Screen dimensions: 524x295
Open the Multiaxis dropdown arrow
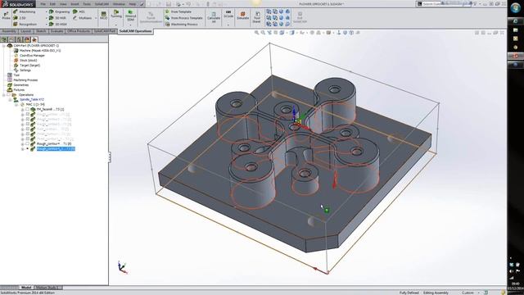click(x=96, y=18)
